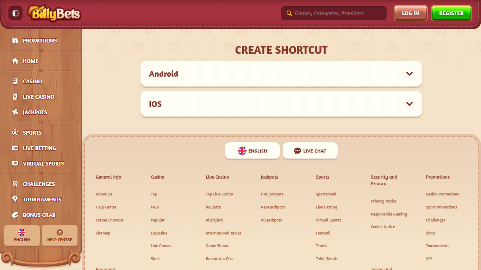This screenshot has width=481, height=270.
Task: Open New Jackpots link
Action: pos(273,207)
